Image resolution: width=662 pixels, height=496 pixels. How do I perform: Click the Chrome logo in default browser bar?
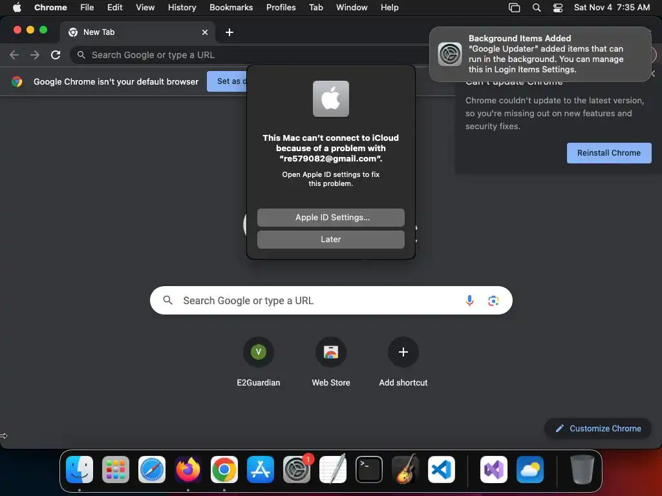[x=17, y=81]
